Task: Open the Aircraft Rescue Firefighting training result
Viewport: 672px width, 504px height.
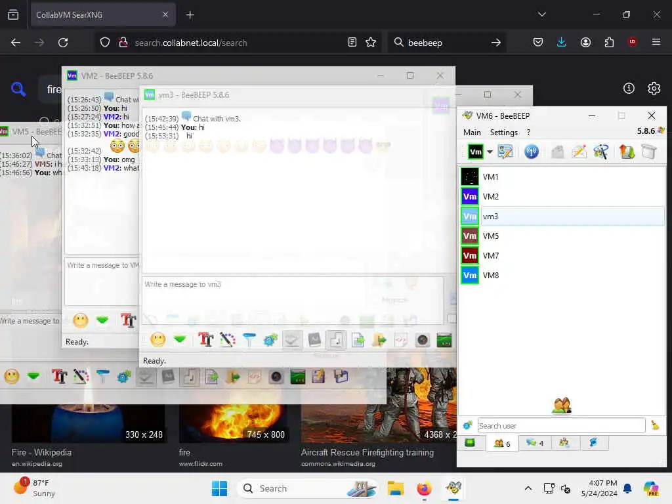Action: pyautogui.click(x=367, y=452)
